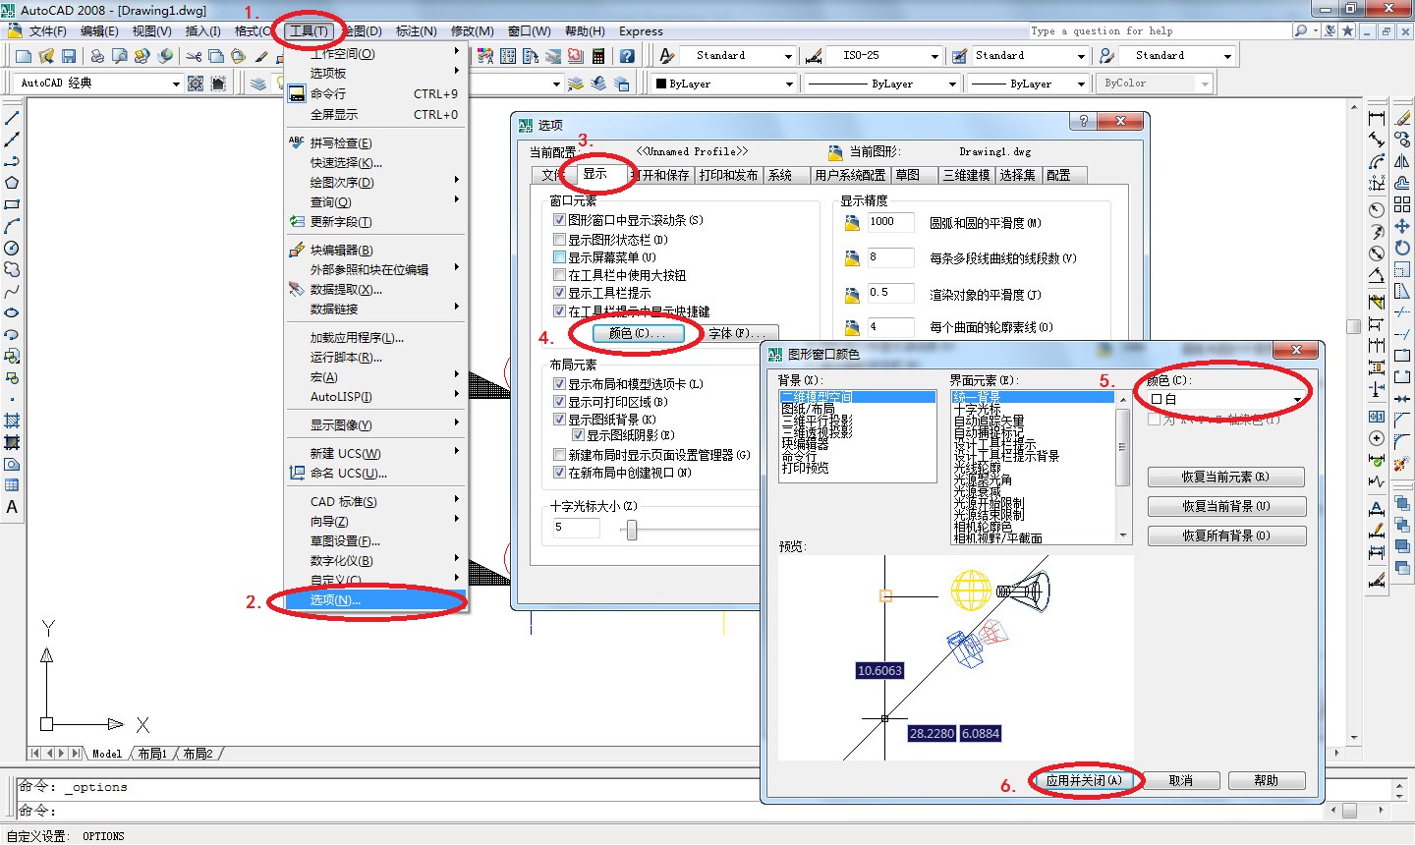Toggle 显示图形状态栏 checkbox

coord(559,239)
